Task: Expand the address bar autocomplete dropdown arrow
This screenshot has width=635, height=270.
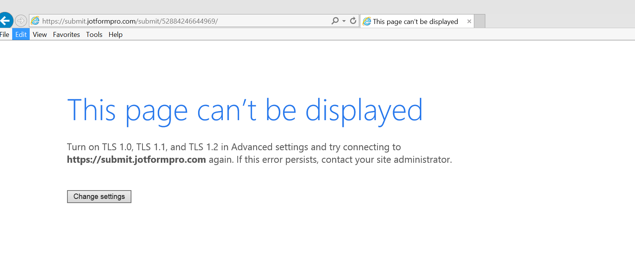Action: [344, 21]
